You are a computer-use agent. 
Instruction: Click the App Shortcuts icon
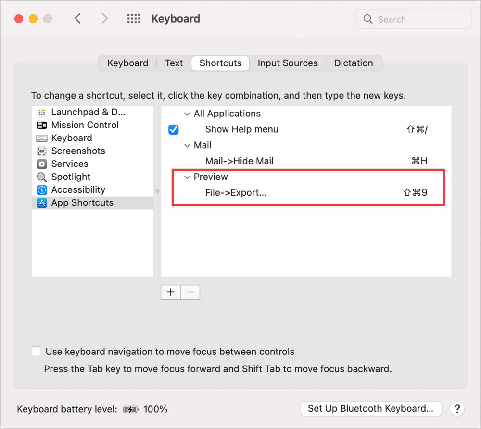[42, 203]
